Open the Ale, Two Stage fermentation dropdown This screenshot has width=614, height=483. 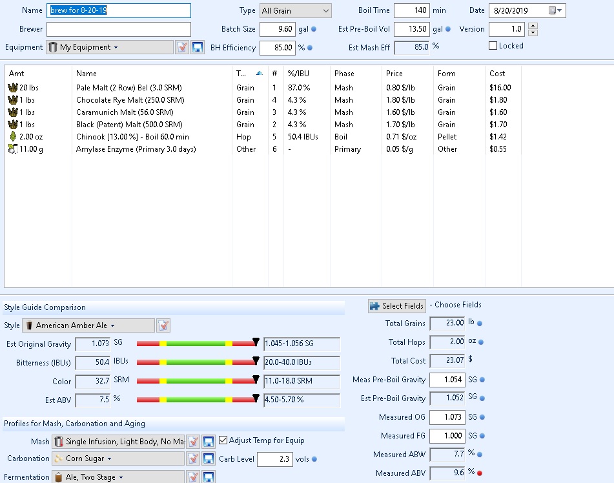(x=118, y=477)
